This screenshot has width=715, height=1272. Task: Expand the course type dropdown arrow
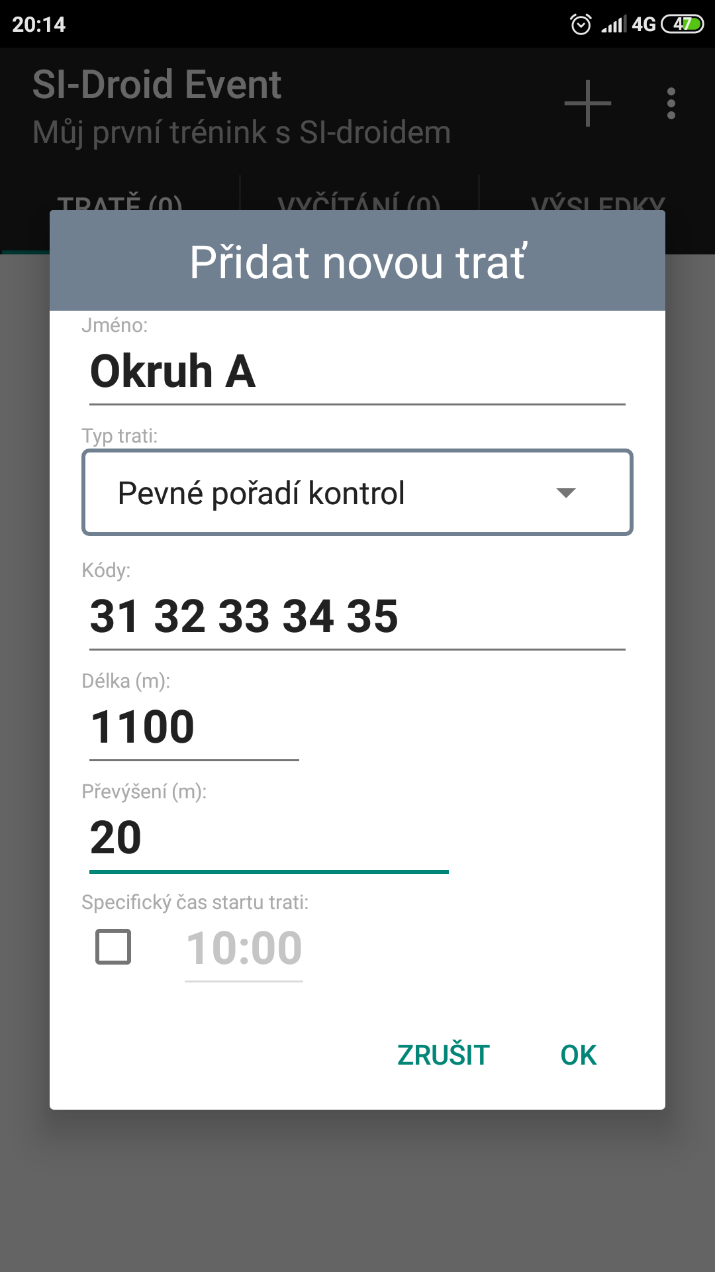click(566, 493)
